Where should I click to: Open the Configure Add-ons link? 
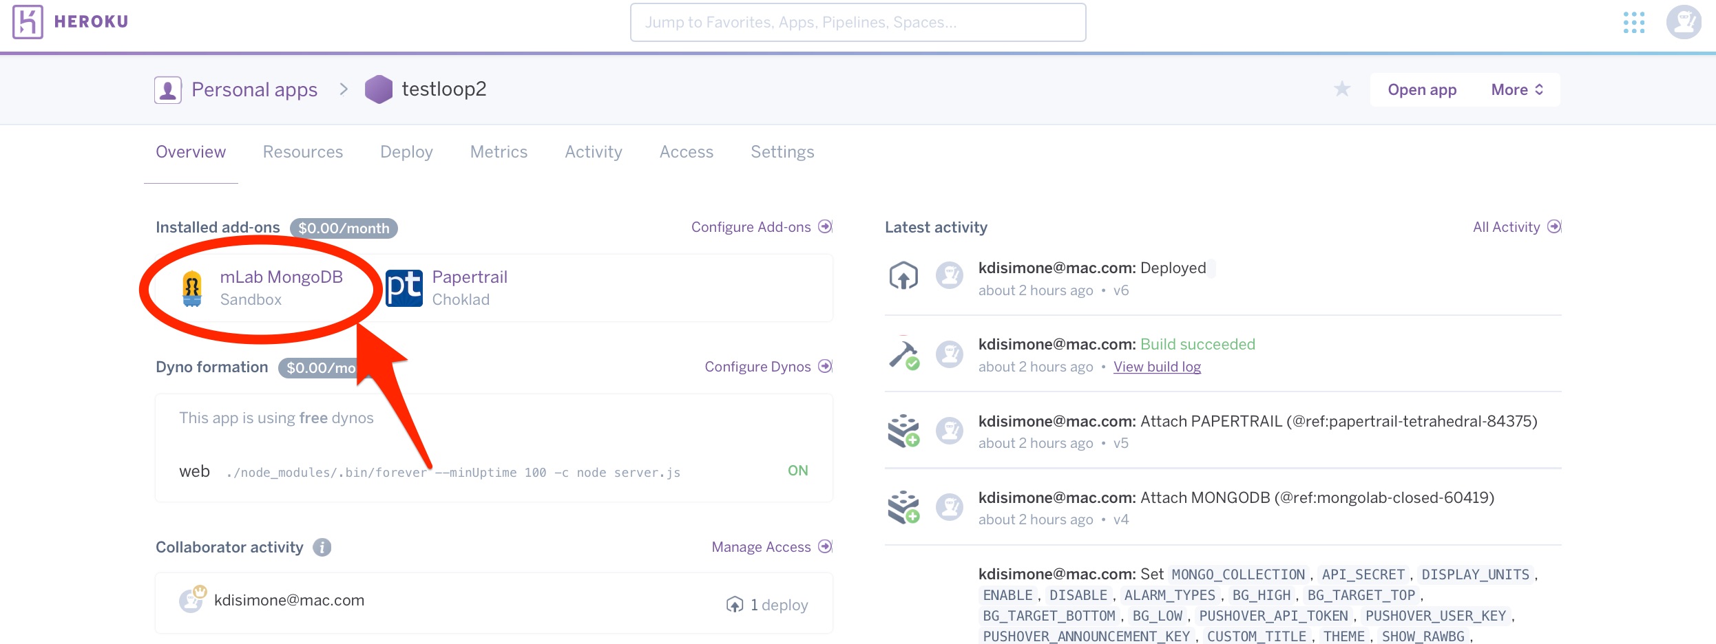[x=751, y=227]
